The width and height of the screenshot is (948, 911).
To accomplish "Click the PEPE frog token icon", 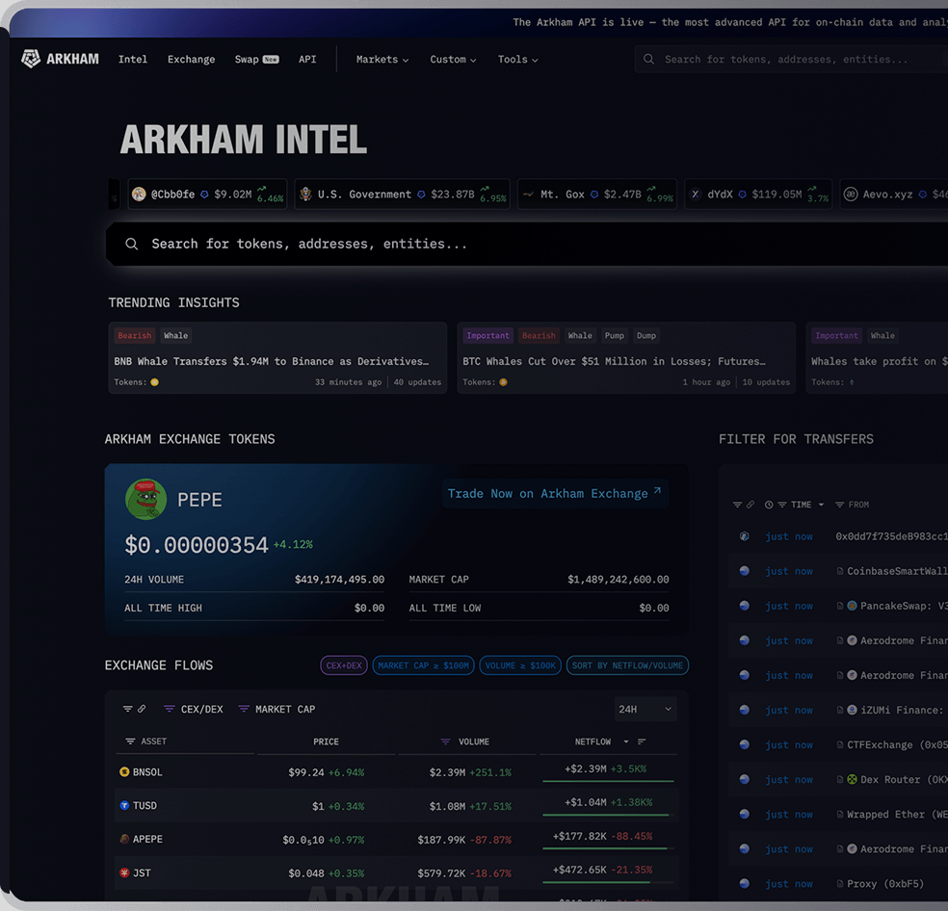I will [145, 499].
